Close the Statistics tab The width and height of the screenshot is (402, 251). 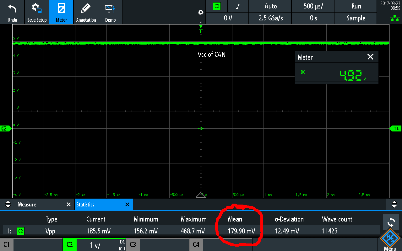click(127, 205)
